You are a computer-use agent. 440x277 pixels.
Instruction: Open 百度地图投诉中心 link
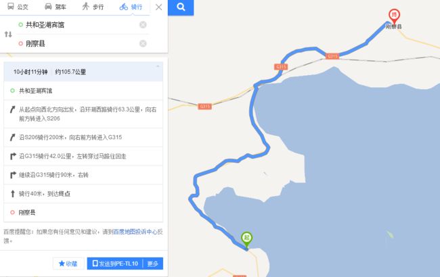(x=135, y=232)
